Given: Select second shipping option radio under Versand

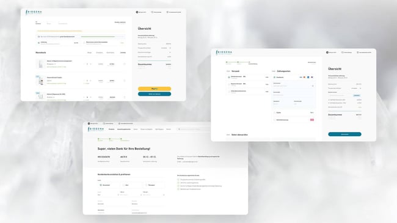Looking at the screenshot, I should pyautogui.click(x=229, y=84).
